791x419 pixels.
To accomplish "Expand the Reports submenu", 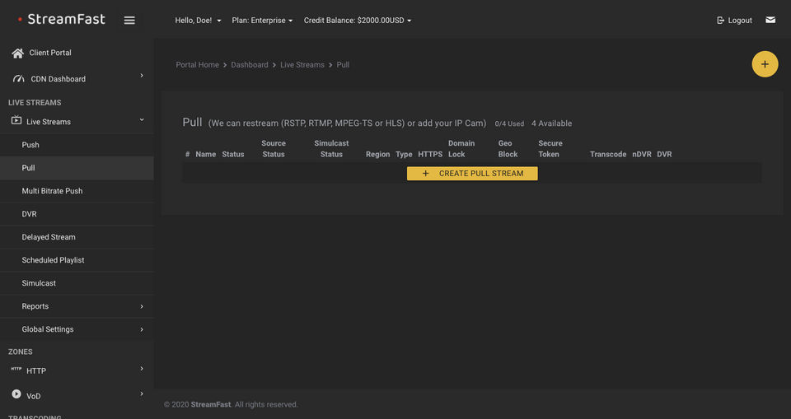I will click(x=77, y=306).
